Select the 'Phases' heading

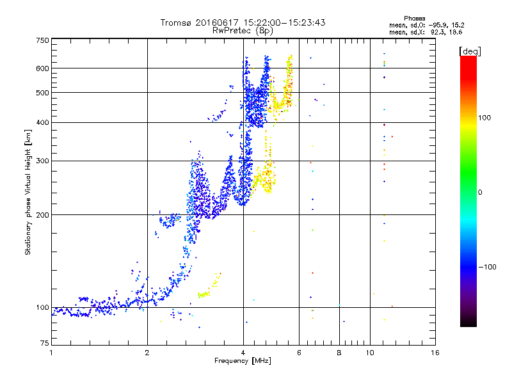414,19
